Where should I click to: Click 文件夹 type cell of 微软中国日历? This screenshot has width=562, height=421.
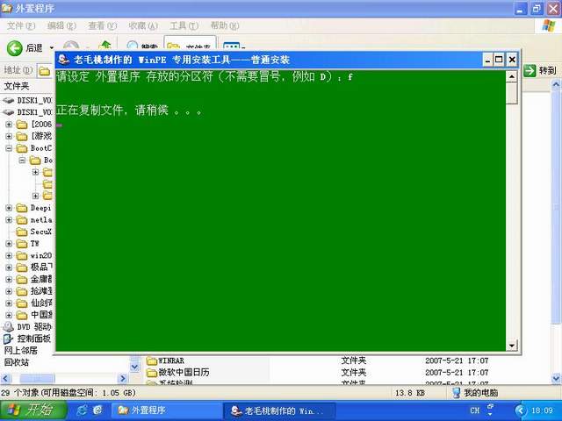coord(353,372)
